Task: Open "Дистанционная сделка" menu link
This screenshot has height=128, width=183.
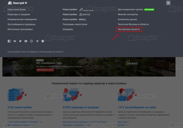Action: point(131,9)
